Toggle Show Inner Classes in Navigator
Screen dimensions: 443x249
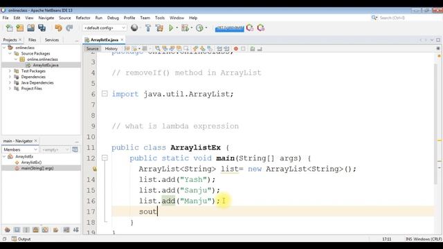coord(45,230)
